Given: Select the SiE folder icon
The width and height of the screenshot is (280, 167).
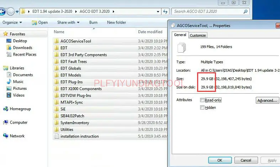Looking at the screenshot, I should click(x=57, y=109).
